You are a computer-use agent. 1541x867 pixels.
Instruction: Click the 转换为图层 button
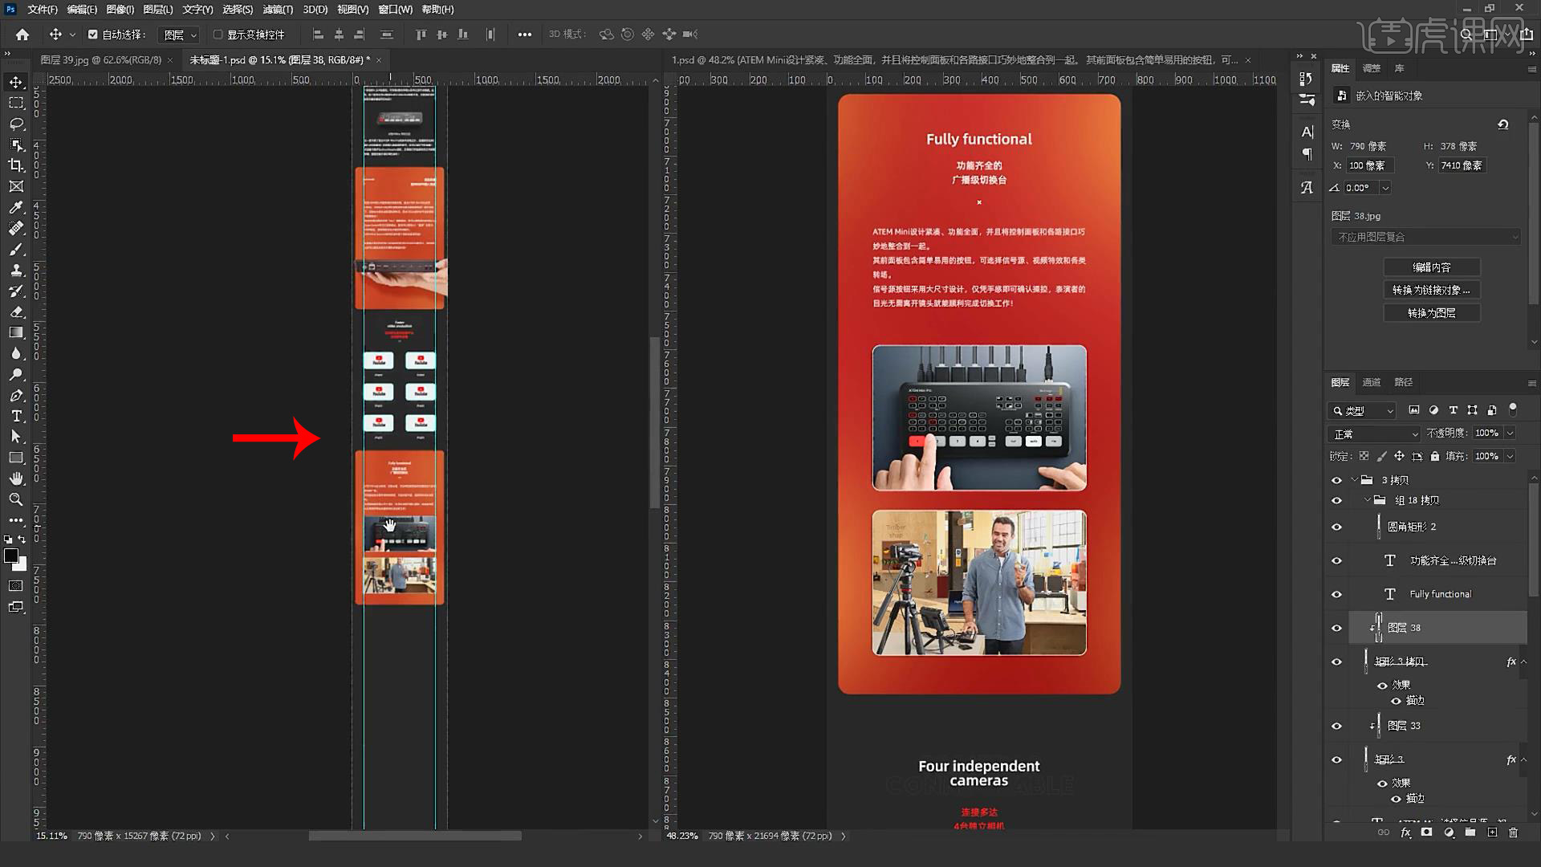[x=1432, y=313]
